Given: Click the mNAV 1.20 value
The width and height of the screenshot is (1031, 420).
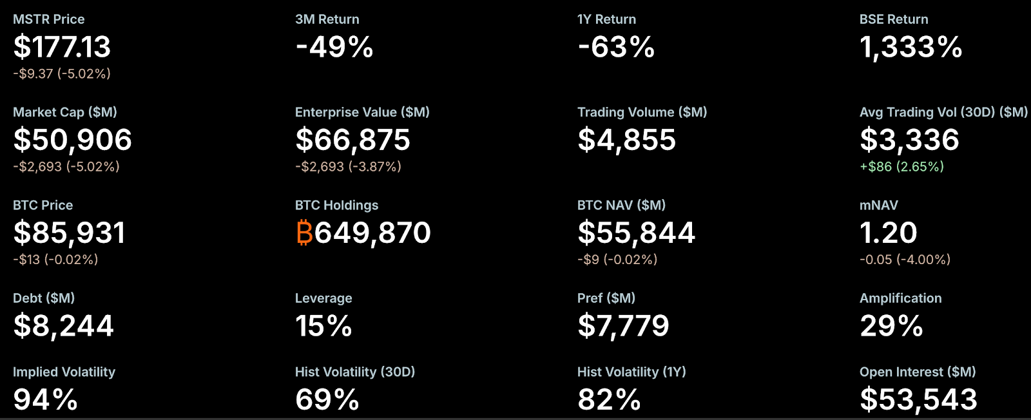Looking at the screenshot, I should point(888,233).
